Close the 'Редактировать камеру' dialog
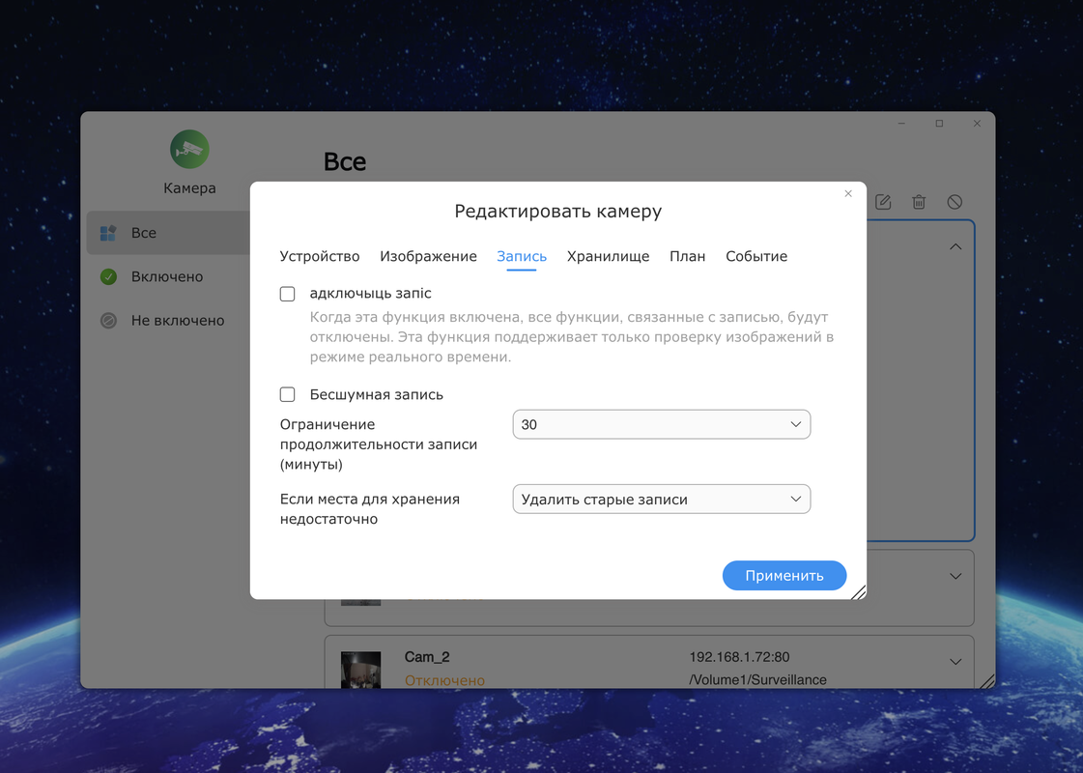The height and width of the screenshot is (773, 1083). (848, 193)
